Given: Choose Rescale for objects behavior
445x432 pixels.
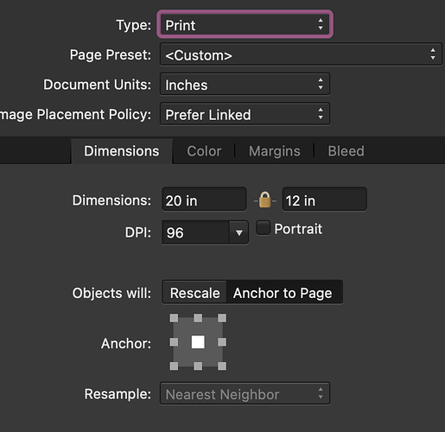Looking at the screenshot, I should click(x=194, y=293).
